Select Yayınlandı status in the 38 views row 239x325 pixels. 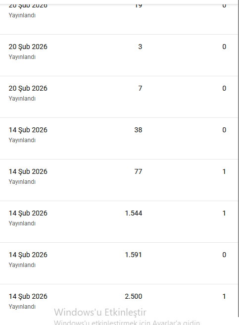coord(22,140)
